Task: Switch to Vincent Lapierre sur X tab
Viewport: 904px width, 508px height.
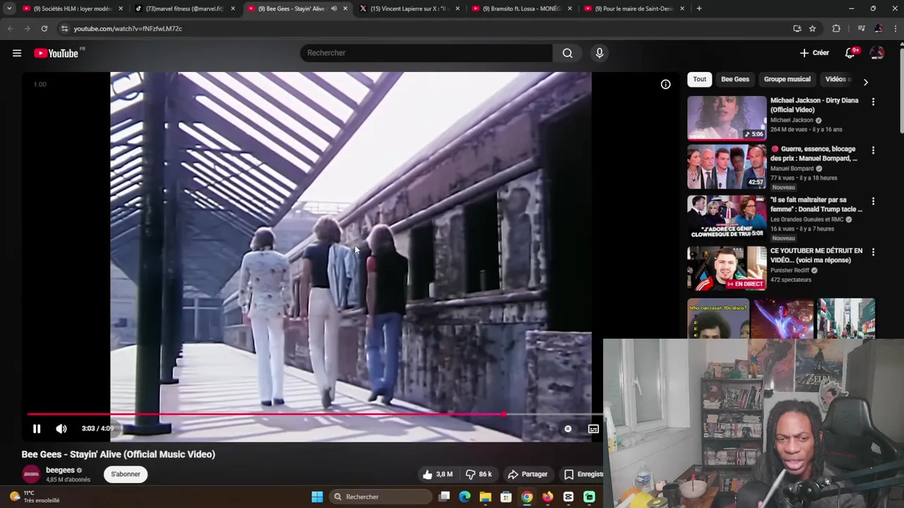Action: (408, 8)
